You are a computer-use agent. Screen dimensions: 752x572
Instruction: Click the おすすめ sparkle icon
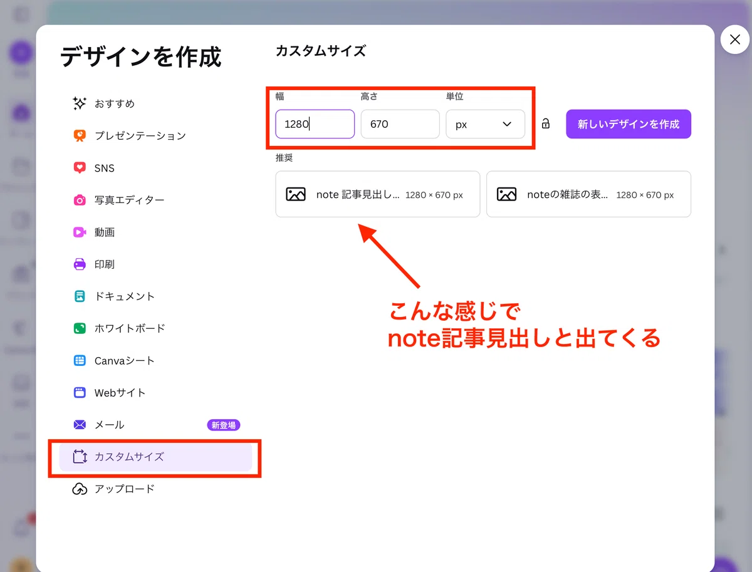(80, 103)
